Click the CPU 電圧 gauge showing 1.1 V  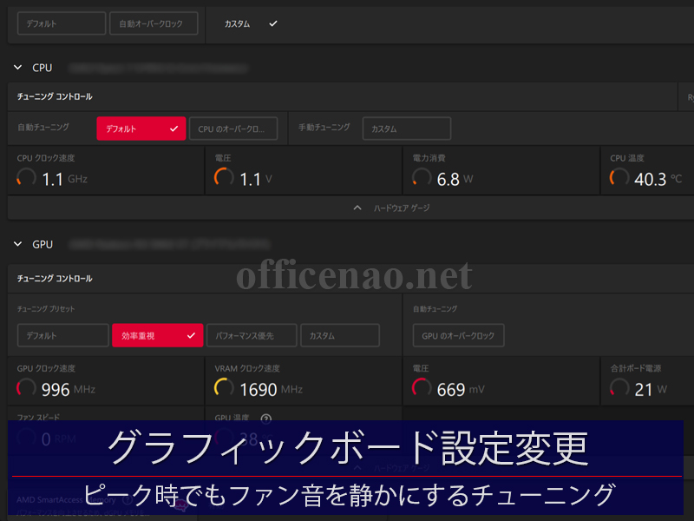point(224,178)
